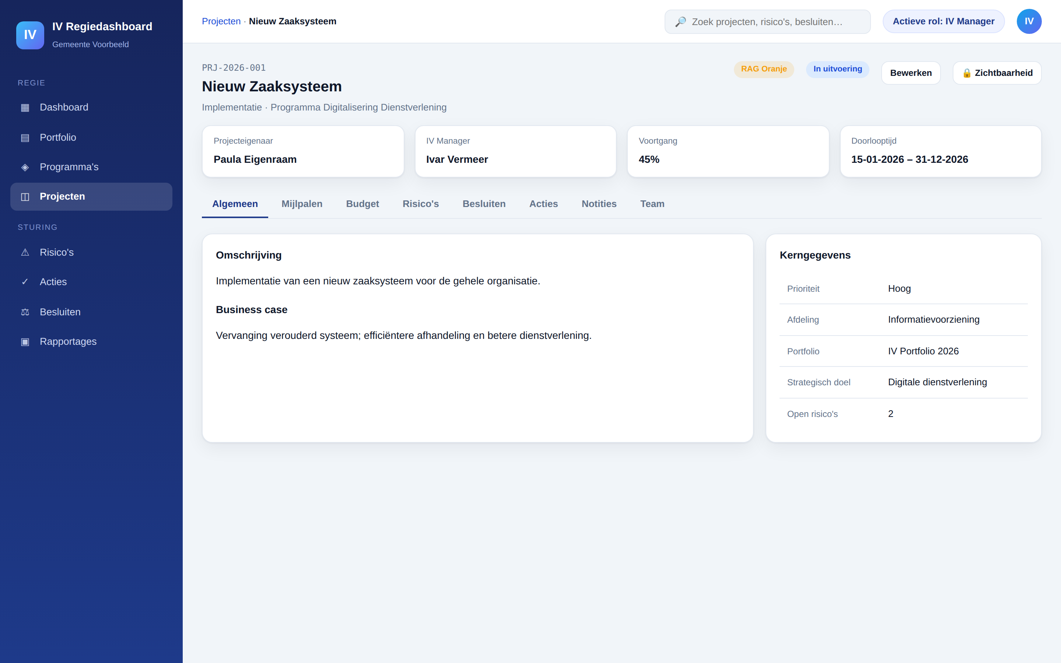
Task: Click the IV Regiedashboard logo icon
Action: click(x=30, y=35)
